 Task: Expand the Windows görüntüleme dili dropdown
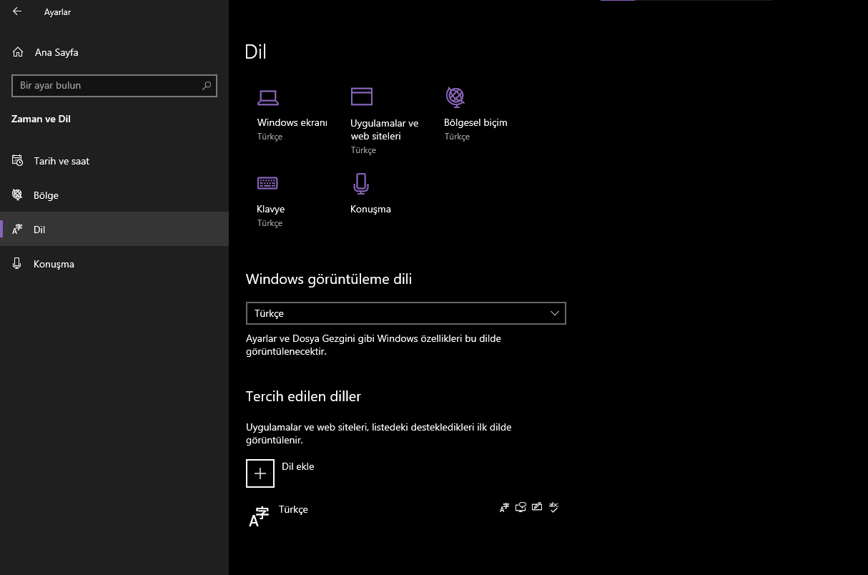pyautogui.click(x=406, y=313)
